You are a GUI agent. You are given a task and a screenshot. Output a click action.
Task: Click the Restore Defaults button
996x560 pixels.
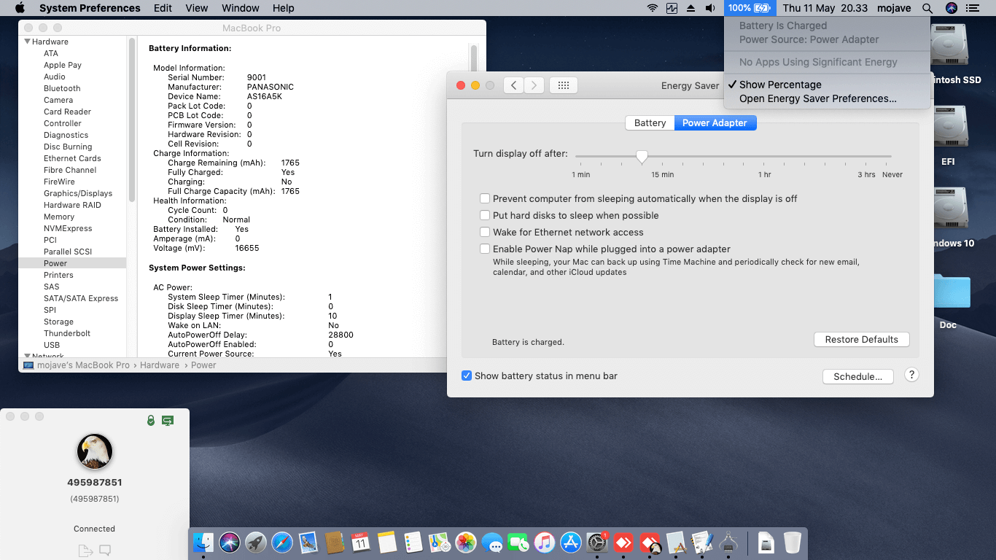(861, 339)
